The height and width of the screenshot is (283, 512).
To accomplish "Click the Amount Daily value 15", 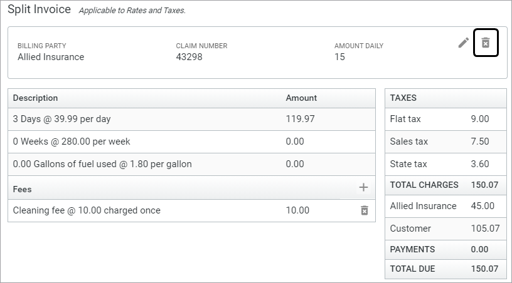I will point(339,57).
